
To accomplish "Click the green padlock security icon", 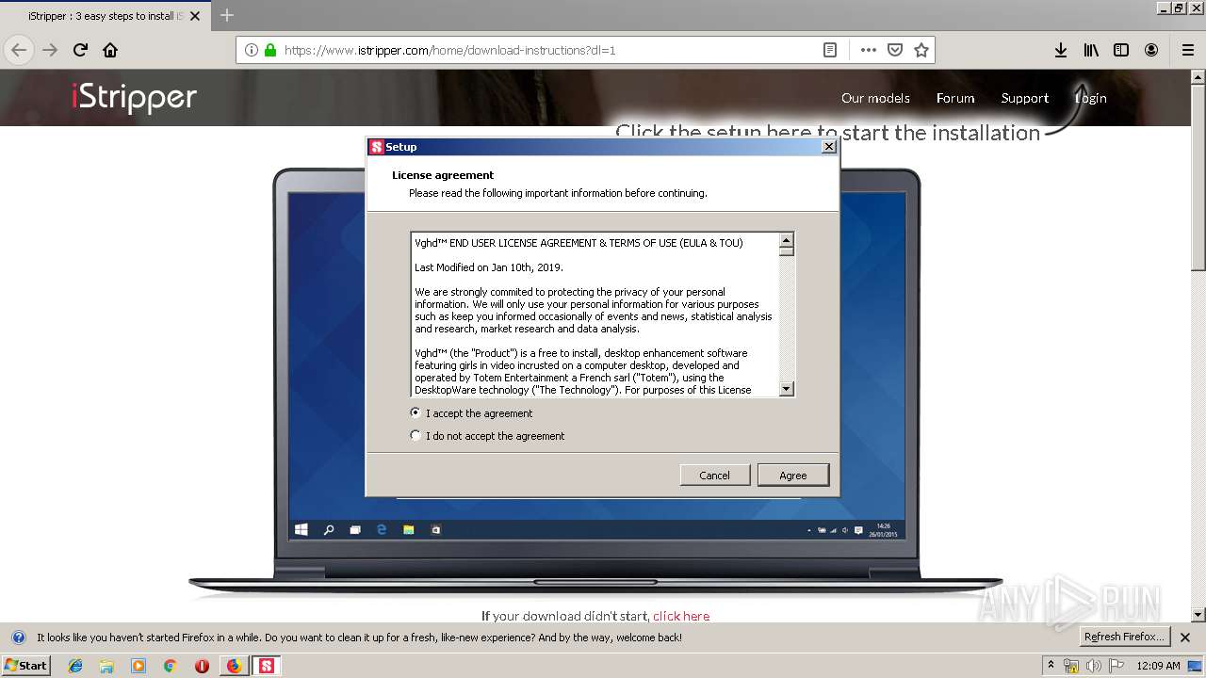I will [270, 50].
